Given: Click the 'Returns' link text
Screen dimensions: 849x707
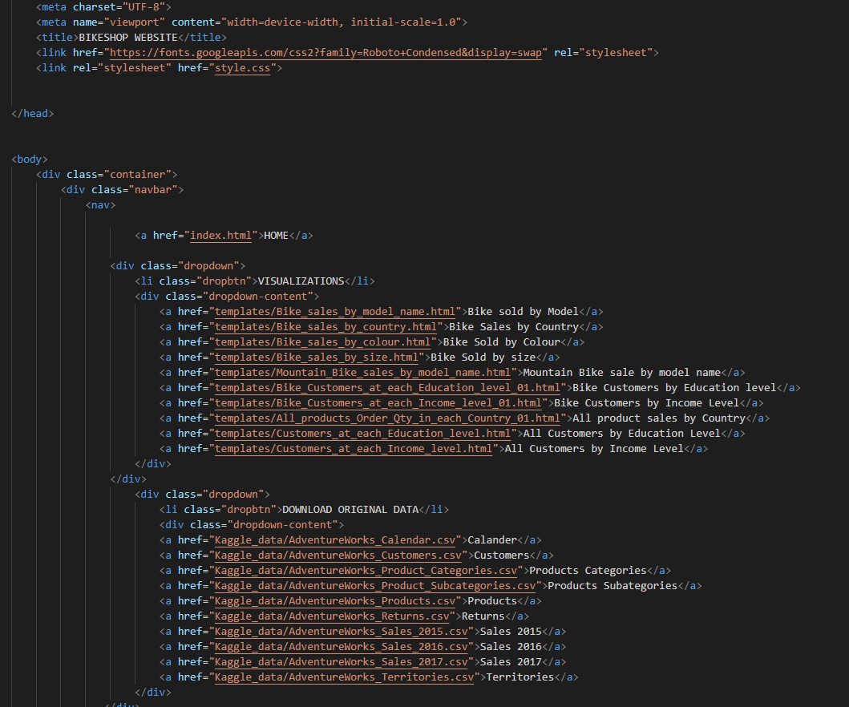Looking at the screenshot, I should 483,616.
